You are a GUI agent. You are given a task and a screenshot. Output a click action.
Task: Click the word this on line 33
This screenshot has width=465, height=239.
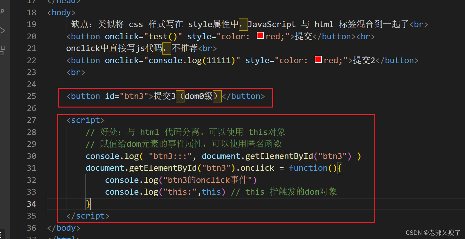click(211, 192)
